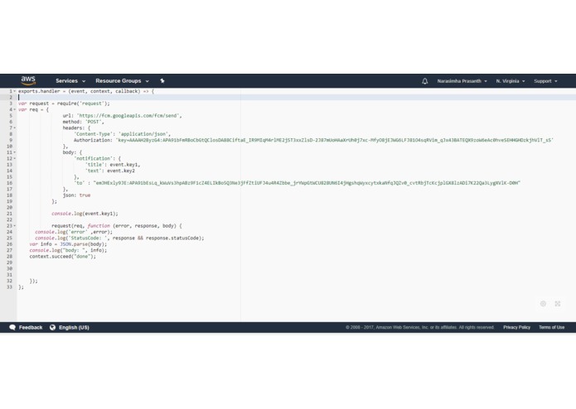Image resolution: width=576 pixels, height=409 pixels.
Task: Open the English (US) language selector
Action: click(x=70, y=328)
